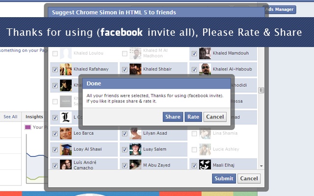The width and height of the screenshot is (314, 196).
Task: Uncheck the Khaled Mamdouh checkbox
Action: tap(194, 53)
